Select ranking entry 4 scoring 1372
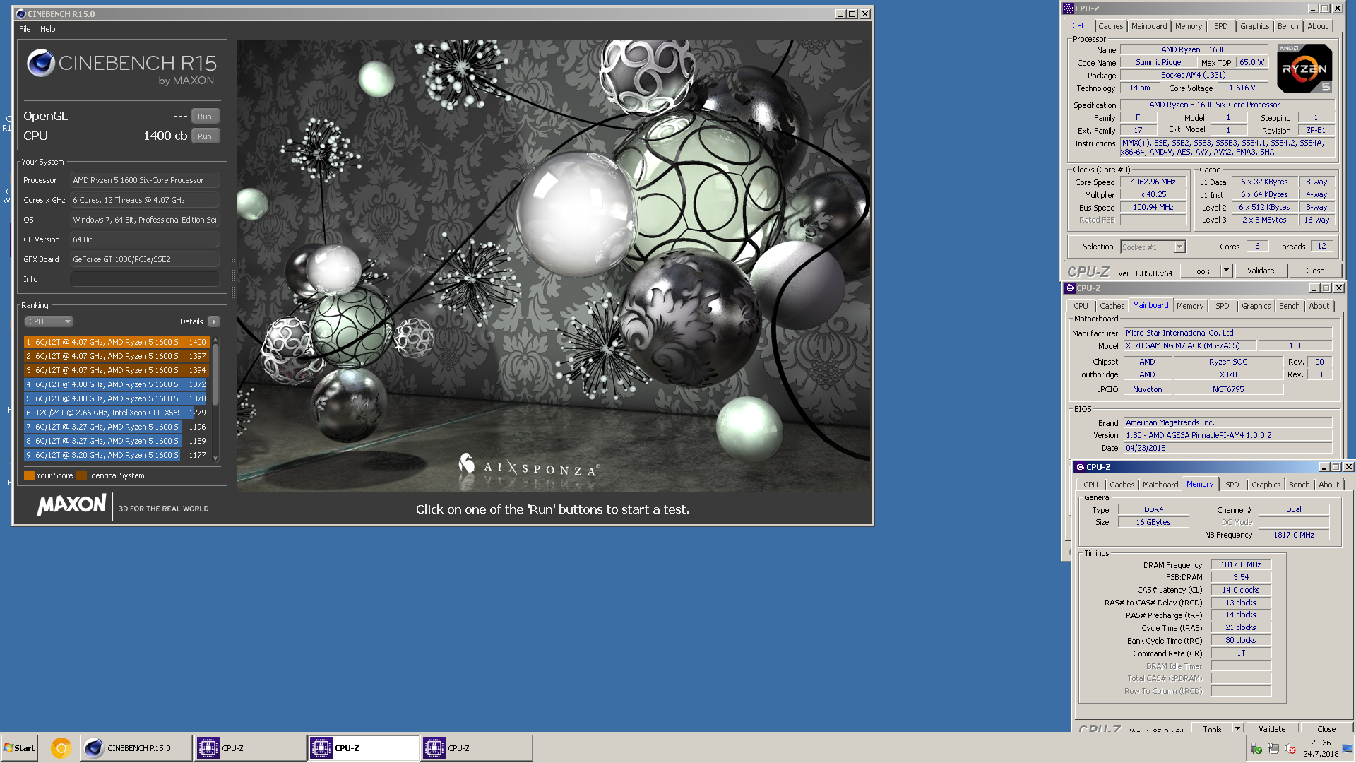1356x763 pixels. (x=116, y=384)
